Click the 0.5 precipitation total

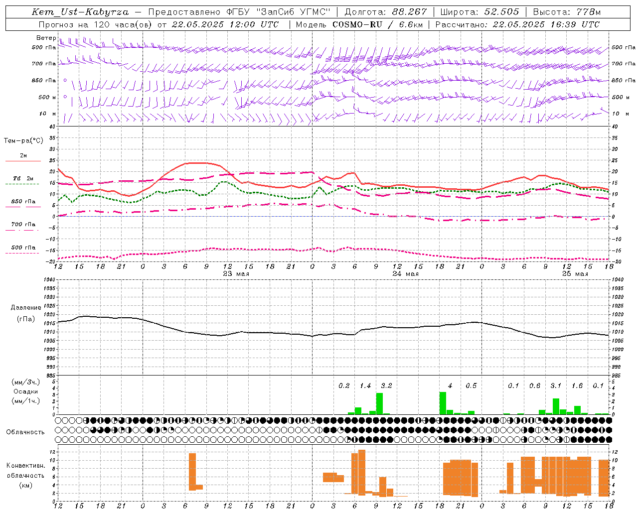click(471, 385)
